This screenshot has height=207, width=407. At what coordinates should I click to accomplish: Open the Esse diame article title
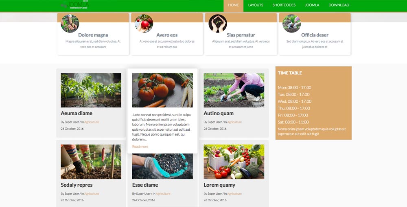(145, 185)
